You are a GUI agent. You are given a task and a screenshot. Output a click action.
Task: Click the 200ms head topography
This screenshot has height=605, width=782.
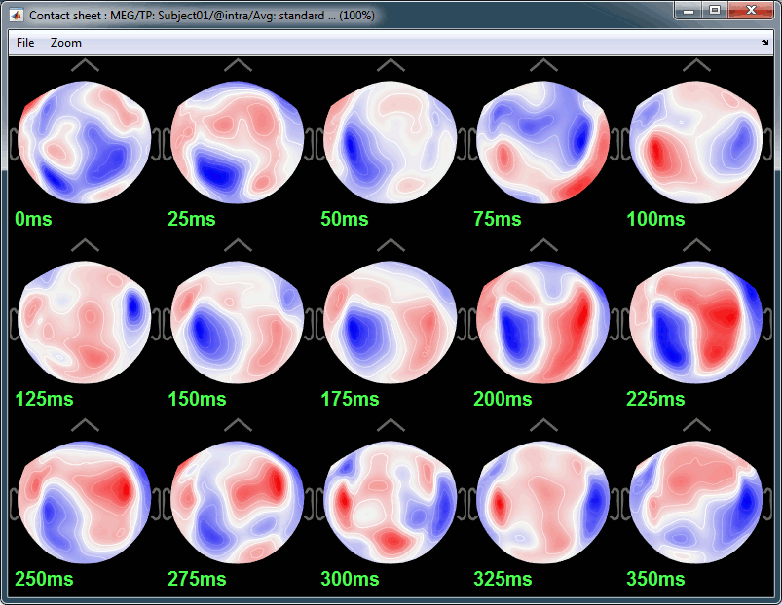[x=543, y=322]
